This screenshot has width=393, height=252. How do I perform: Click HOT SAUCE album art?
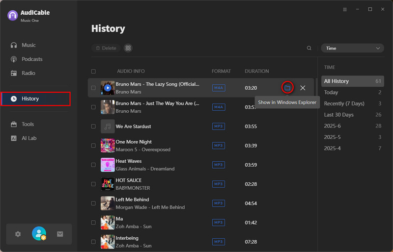[108, 184]
